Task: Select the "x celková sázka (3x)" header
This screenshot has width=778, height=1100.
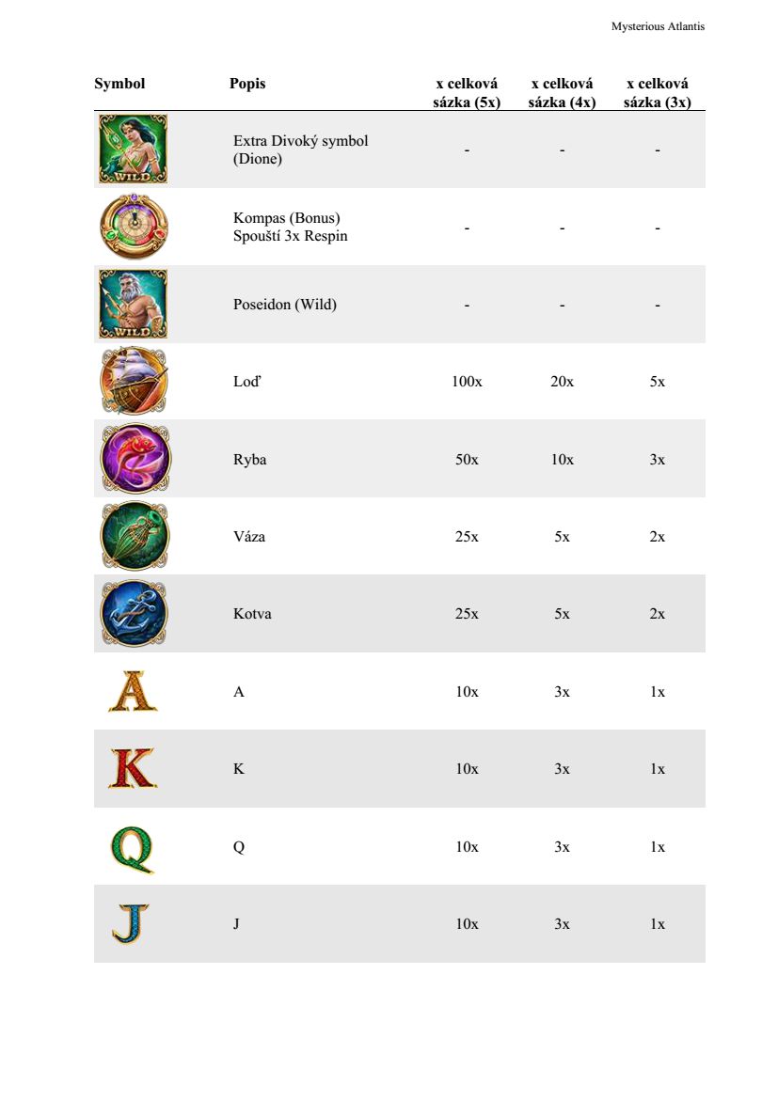Action: 657,93
